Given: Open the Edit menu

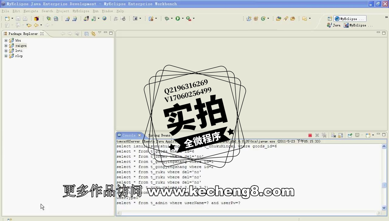Looking at the screenshot, I should (16, 11).
